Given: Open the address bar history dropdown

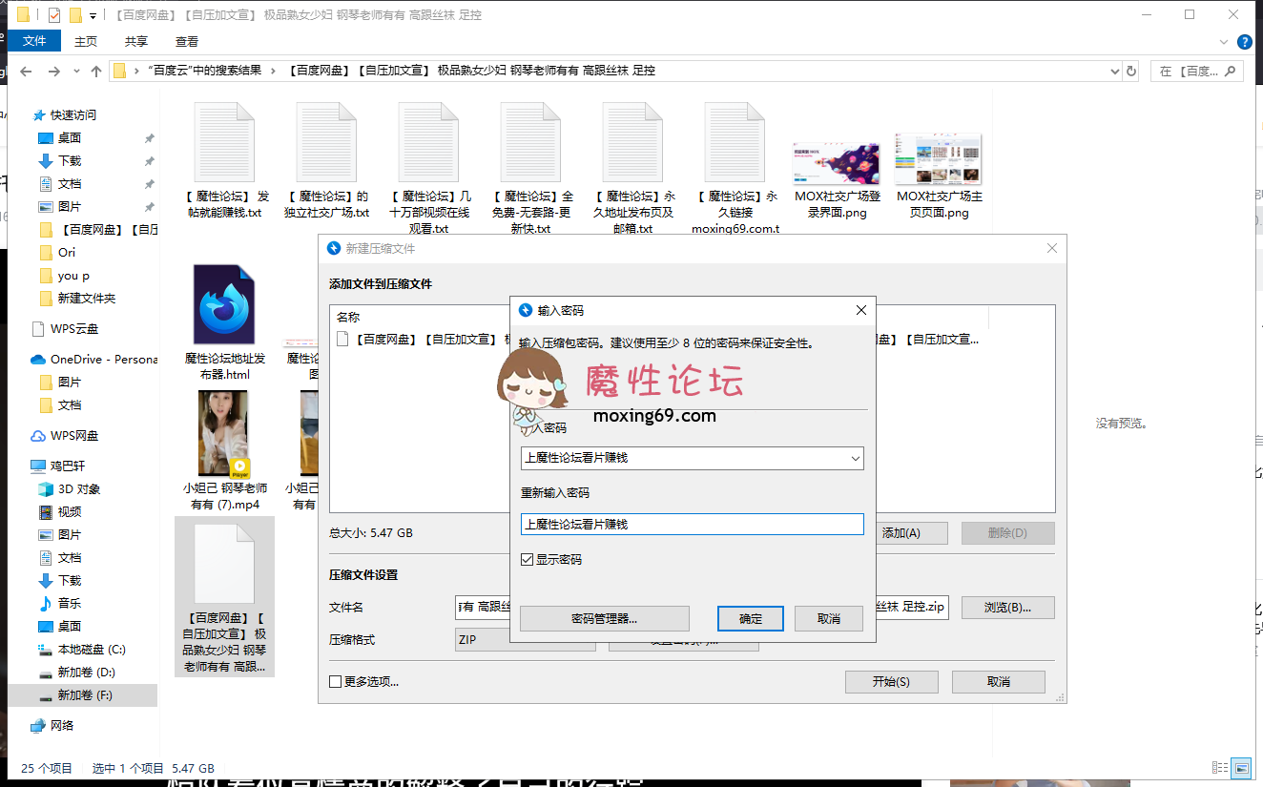Looking at the screenshot, I should click(x=1115, y=72).
